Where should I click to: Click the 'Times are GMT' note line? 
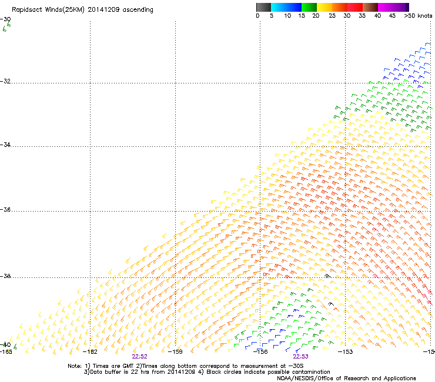tap(186, 366)
